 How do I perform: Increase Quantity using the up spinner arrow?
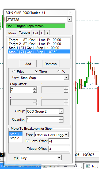pos(61,118)
